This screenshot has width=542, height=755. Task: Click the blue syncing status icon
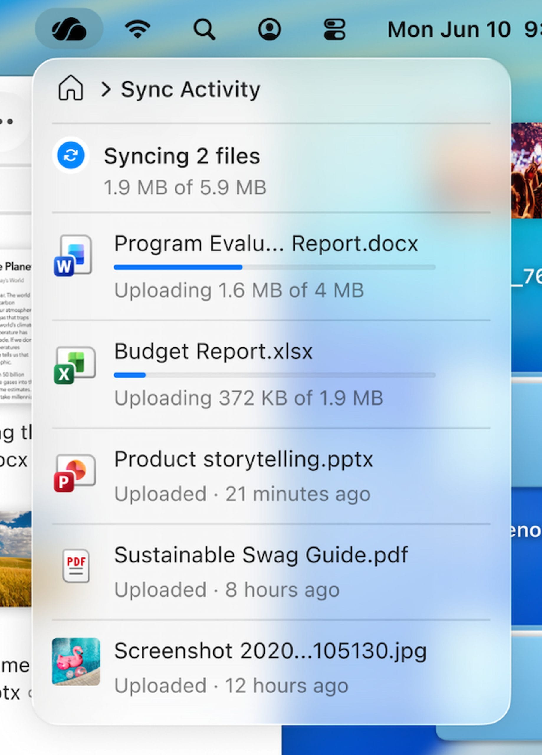click(x=70, y=155)
